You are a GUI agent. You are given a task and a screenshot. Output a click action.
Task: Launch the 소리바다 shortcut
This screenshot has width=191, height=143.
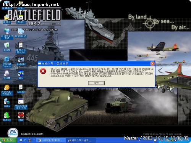21,61
